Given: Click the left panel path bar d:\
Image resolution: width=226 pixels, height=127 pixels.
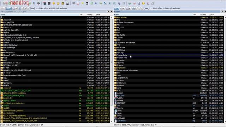Looking at the screenshot, I should pyautogui.click(x=53, y=12).
